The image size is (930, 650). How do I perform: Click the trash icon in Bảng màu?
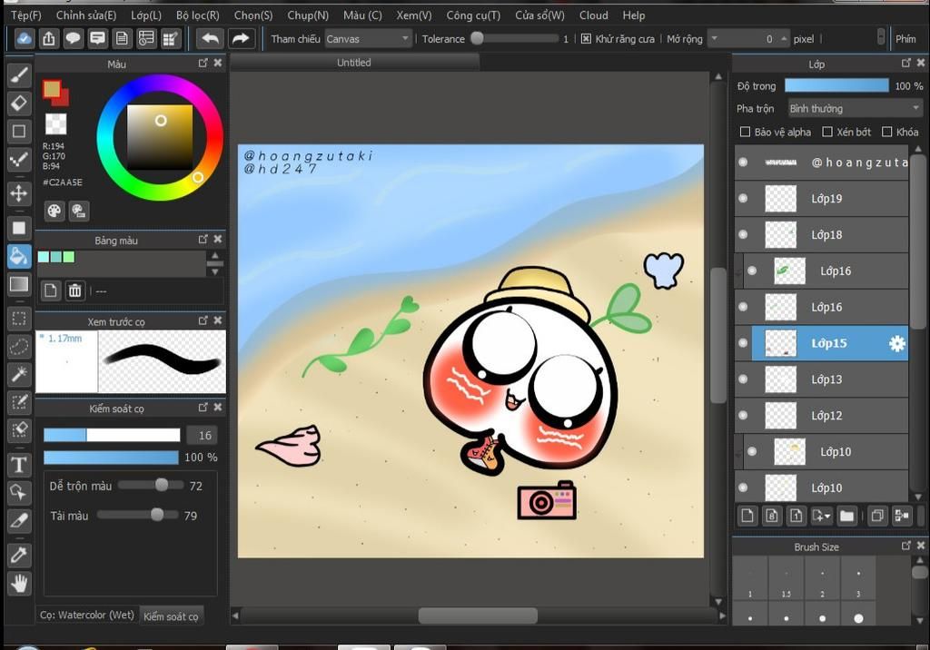74,291
